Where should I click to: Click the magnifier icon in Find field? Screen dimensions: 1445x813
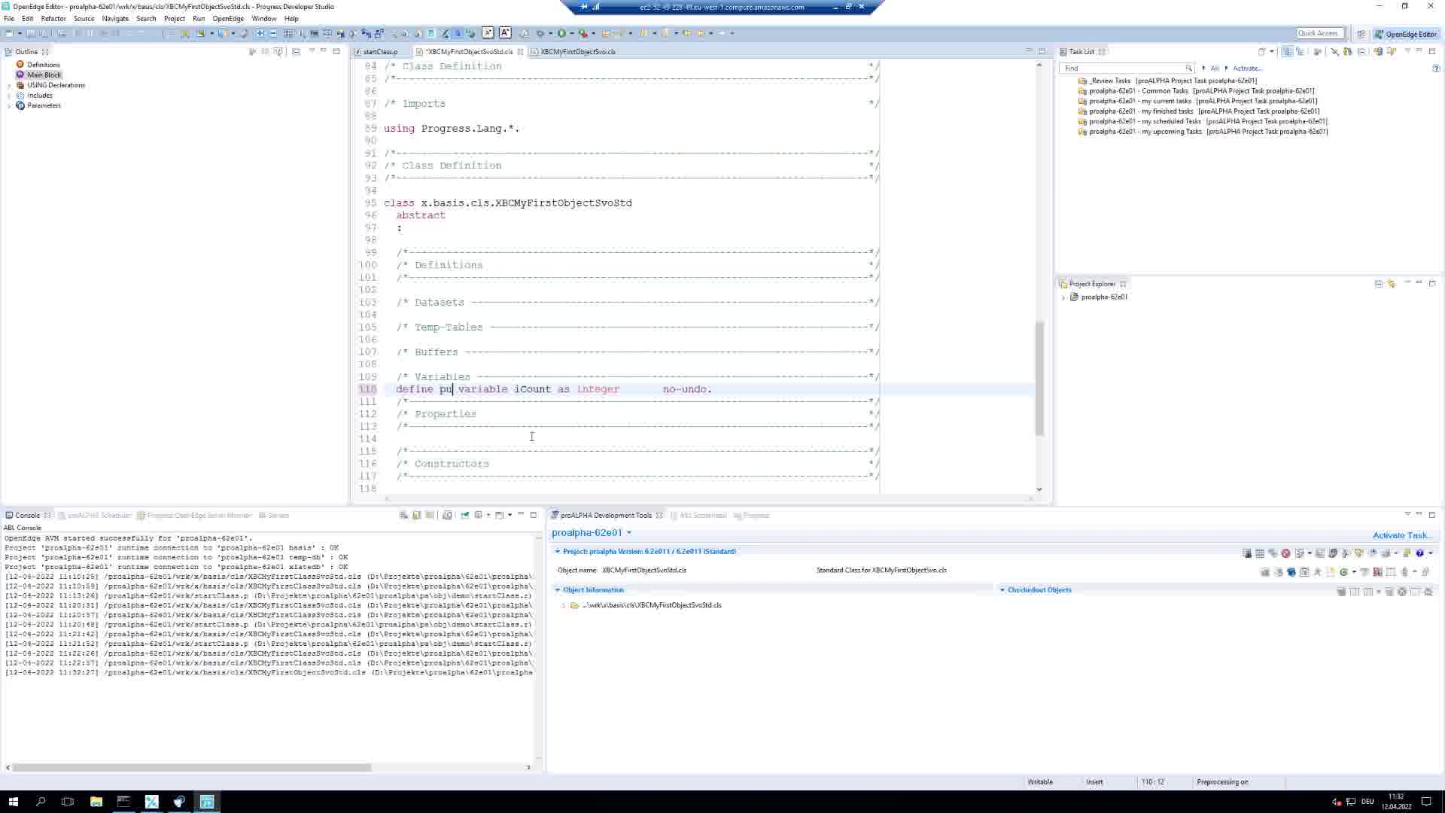tap(1188, 69)
